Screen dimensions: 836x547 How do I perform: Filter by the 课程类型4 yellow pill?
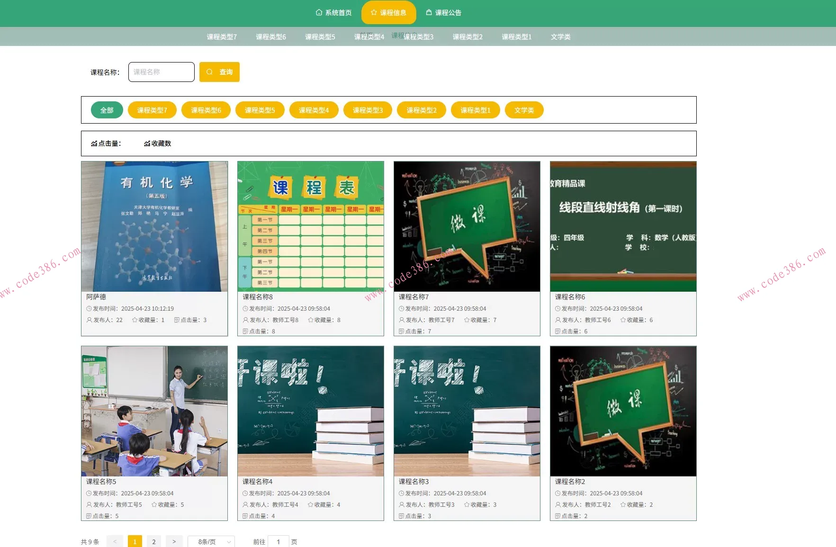coord(314,110)
